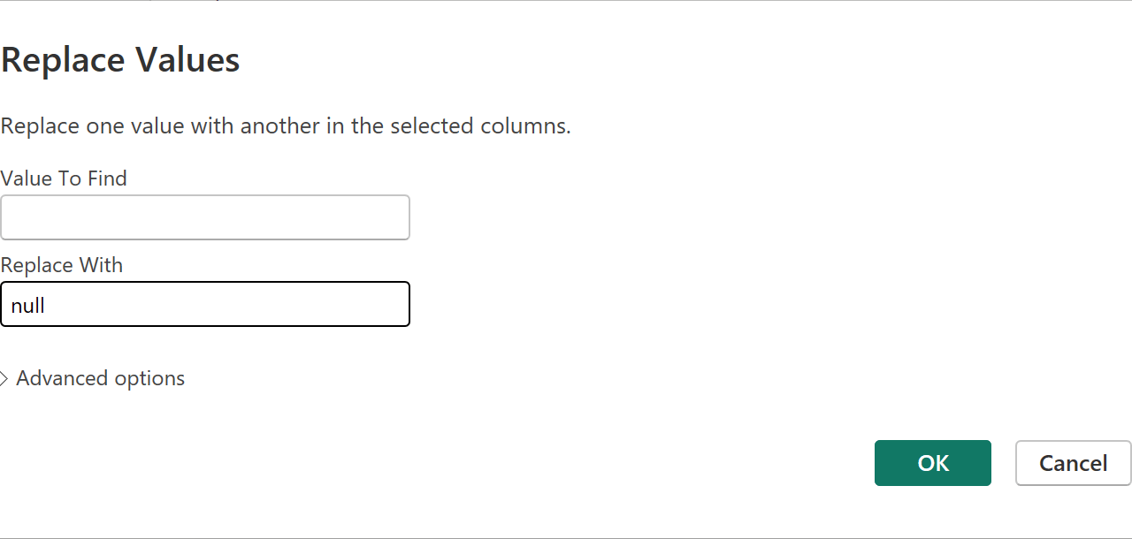
Task: Focus the Value To Find input field
Action: pyautogui.click(x=205, y=217)
